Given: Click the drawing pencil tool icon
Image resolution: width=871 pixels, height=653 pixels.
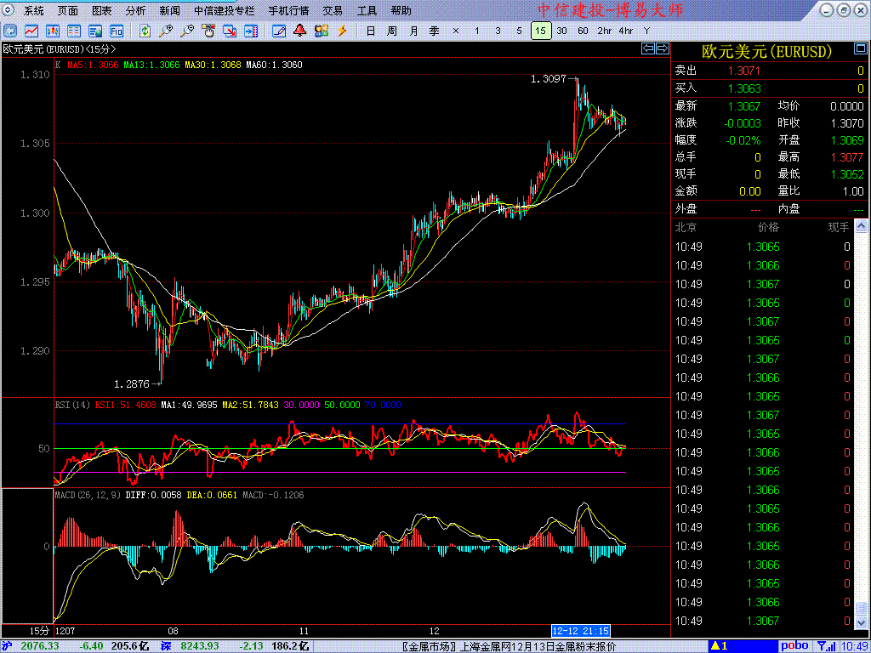Looking at the screenshot, I should (278, 31).
